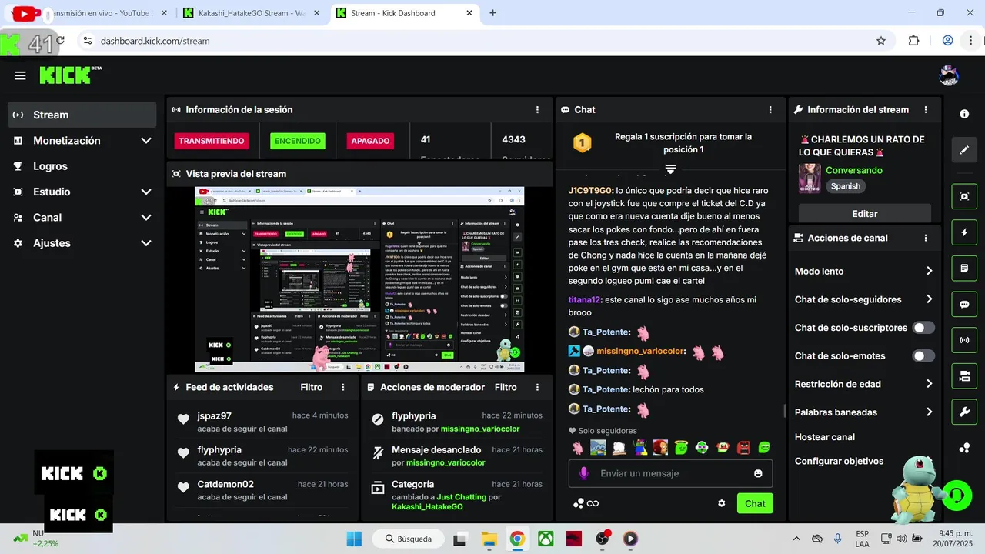This screenshot has width=985, height=554.
Task: Open three-dot menu of Acciones de canal
Action: click(926, 239)
